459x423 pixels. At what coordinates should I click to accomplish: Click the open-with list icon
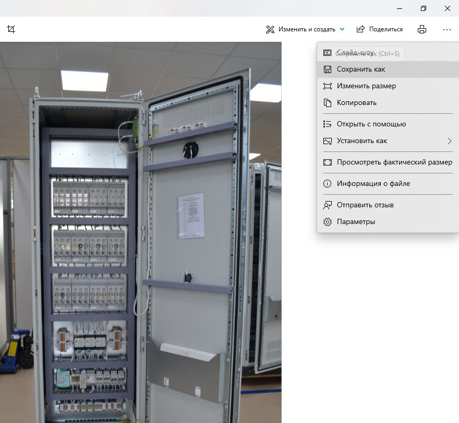pyautogui.click(x=327, y=124)
